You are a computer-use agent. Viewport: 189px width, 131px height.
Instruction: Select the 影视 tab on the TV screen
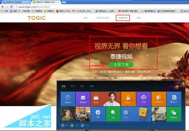click(x=63, y=86)
